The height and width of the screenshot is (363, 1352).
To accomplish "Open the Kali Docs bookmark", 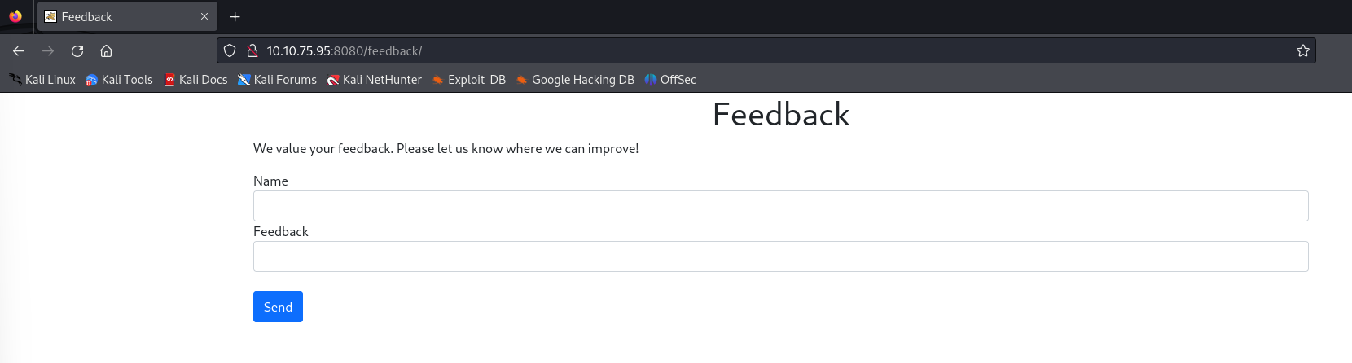I will [195, 80].
